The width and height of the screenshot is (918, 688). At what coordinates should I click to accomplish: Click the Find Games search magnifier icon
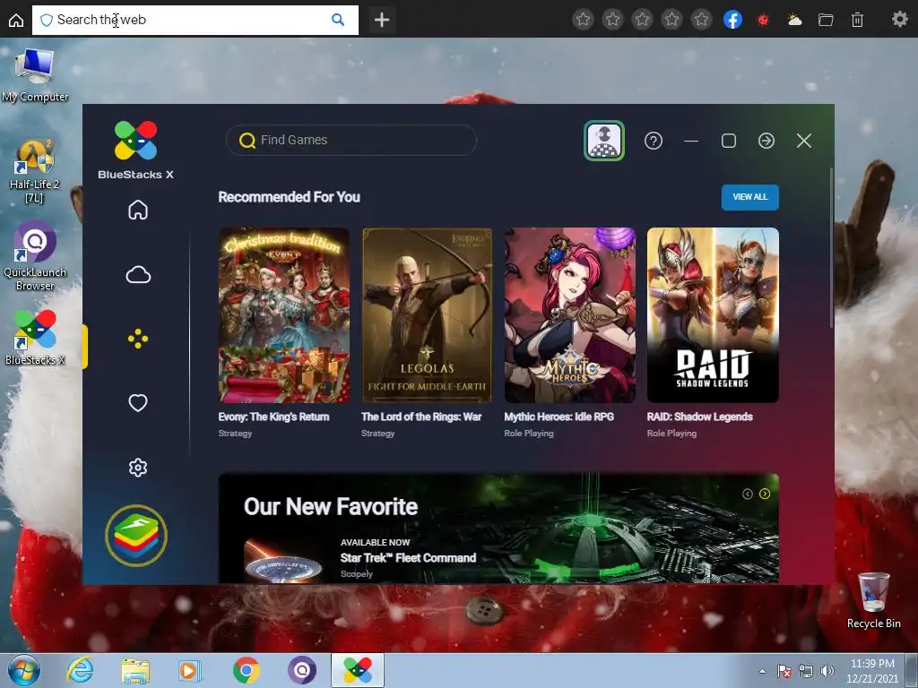click(247, 141)
